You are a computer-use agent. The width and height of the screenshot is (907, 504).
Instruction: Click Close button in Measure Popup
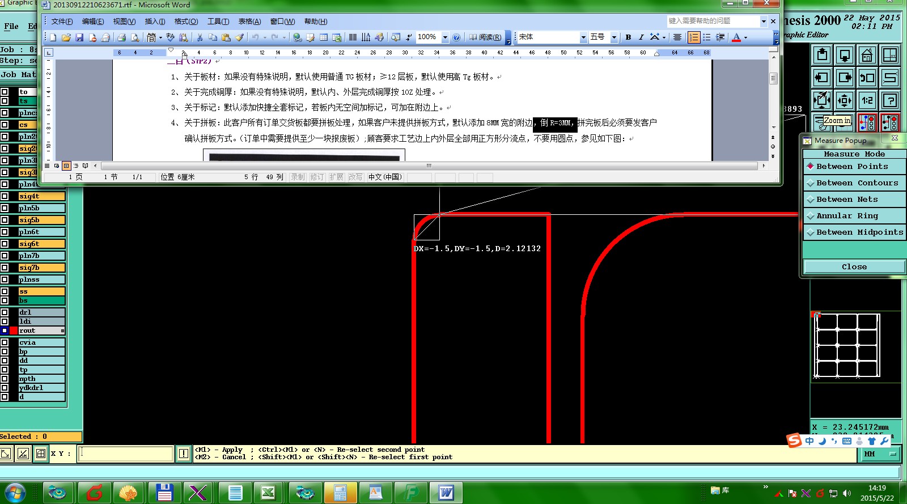[x=854, y=267]
